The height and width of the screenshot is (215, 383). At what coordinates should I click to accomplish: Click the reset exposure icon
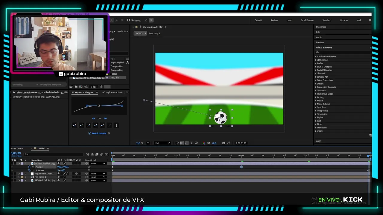[x=209, y=143]
